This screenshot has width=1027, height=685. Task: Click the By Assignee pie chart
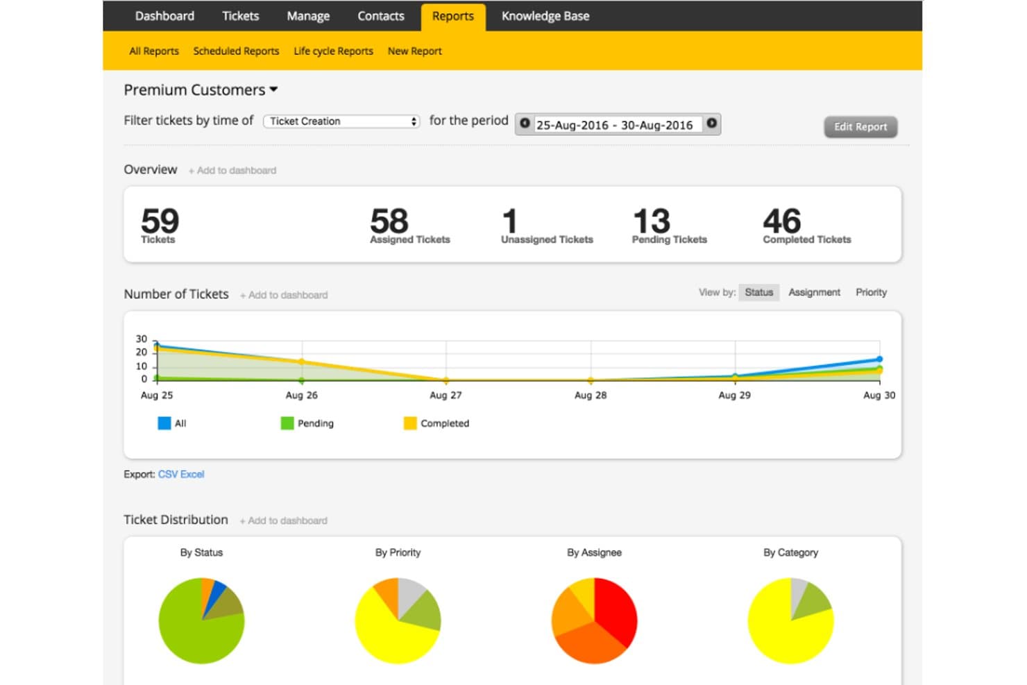tap(594, 620)
